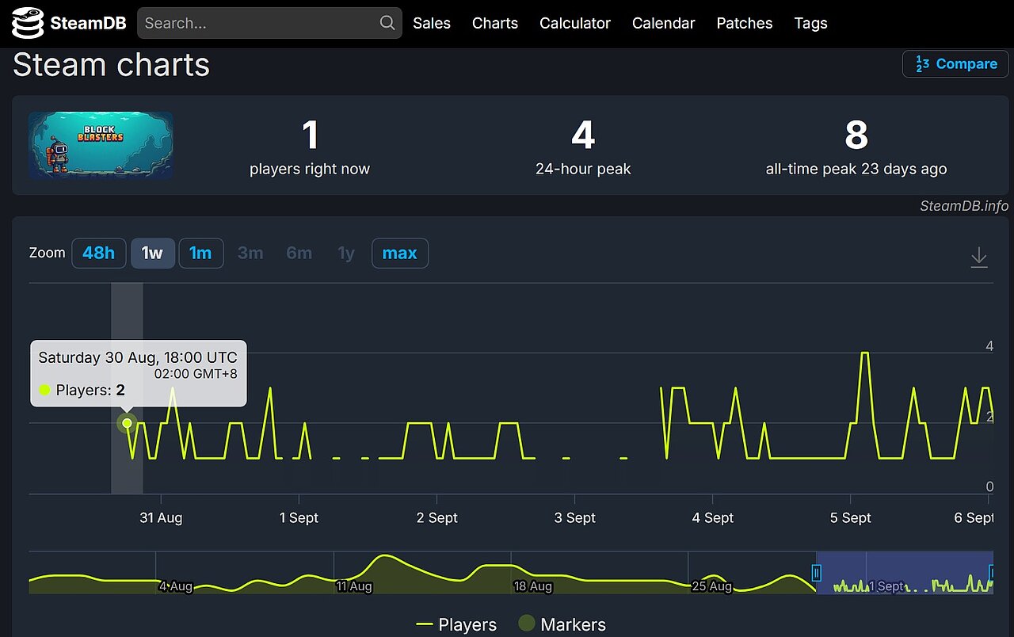The image size is (1014, 637).
Task: Navigate to the Tags page
Action: pos(810,23)
